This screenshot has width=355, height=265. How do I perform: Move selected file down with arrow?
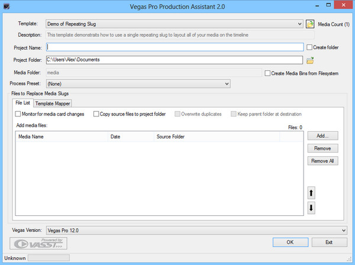[x=311, y=208]
